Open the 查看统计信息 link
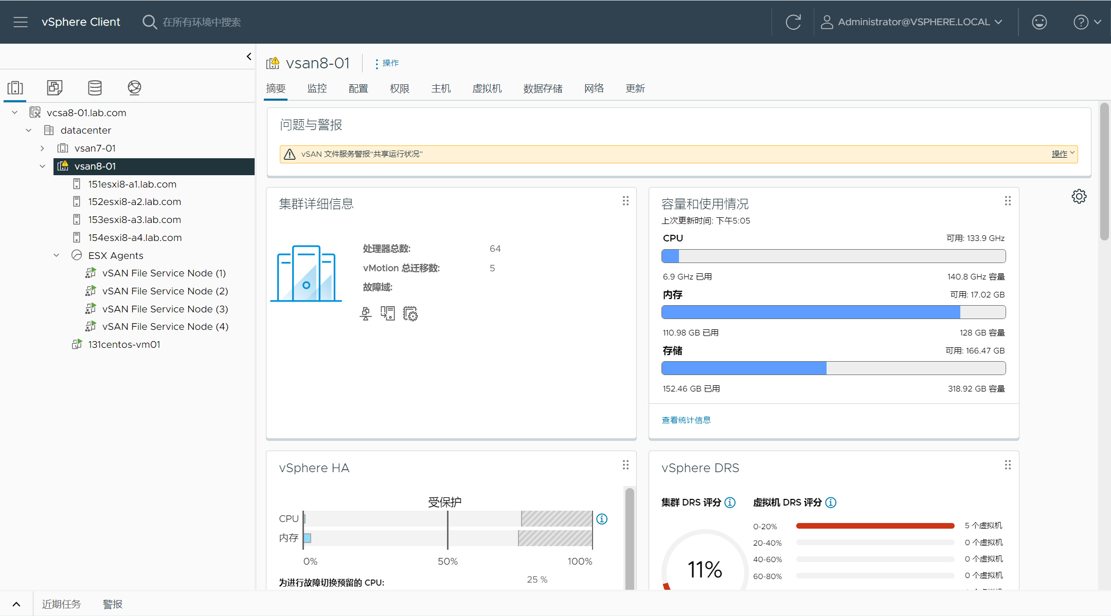The image size is (1111, 616). (686, 420)
